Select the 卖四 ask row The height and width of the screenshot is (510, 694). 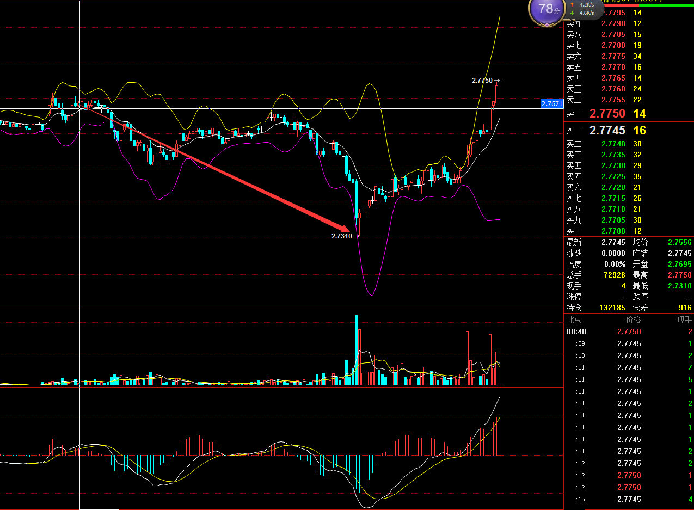coord(629,78)
